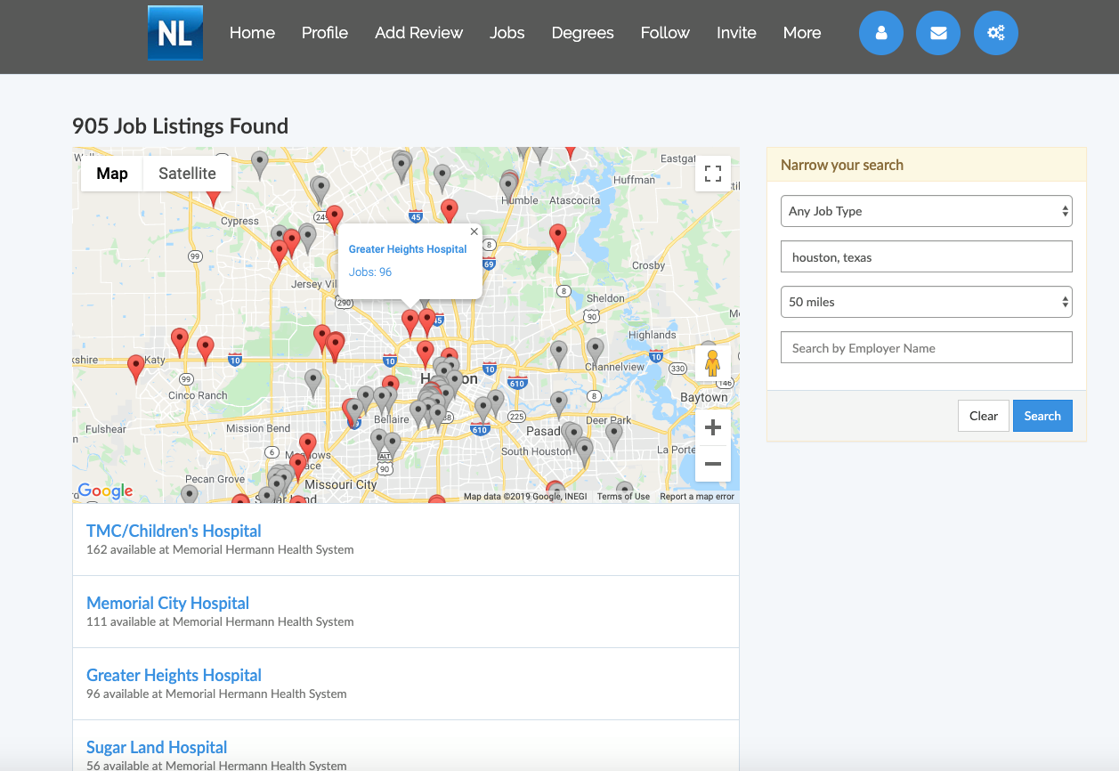
Task: Open the Degrees menu item
Action: tap(583, 33)
